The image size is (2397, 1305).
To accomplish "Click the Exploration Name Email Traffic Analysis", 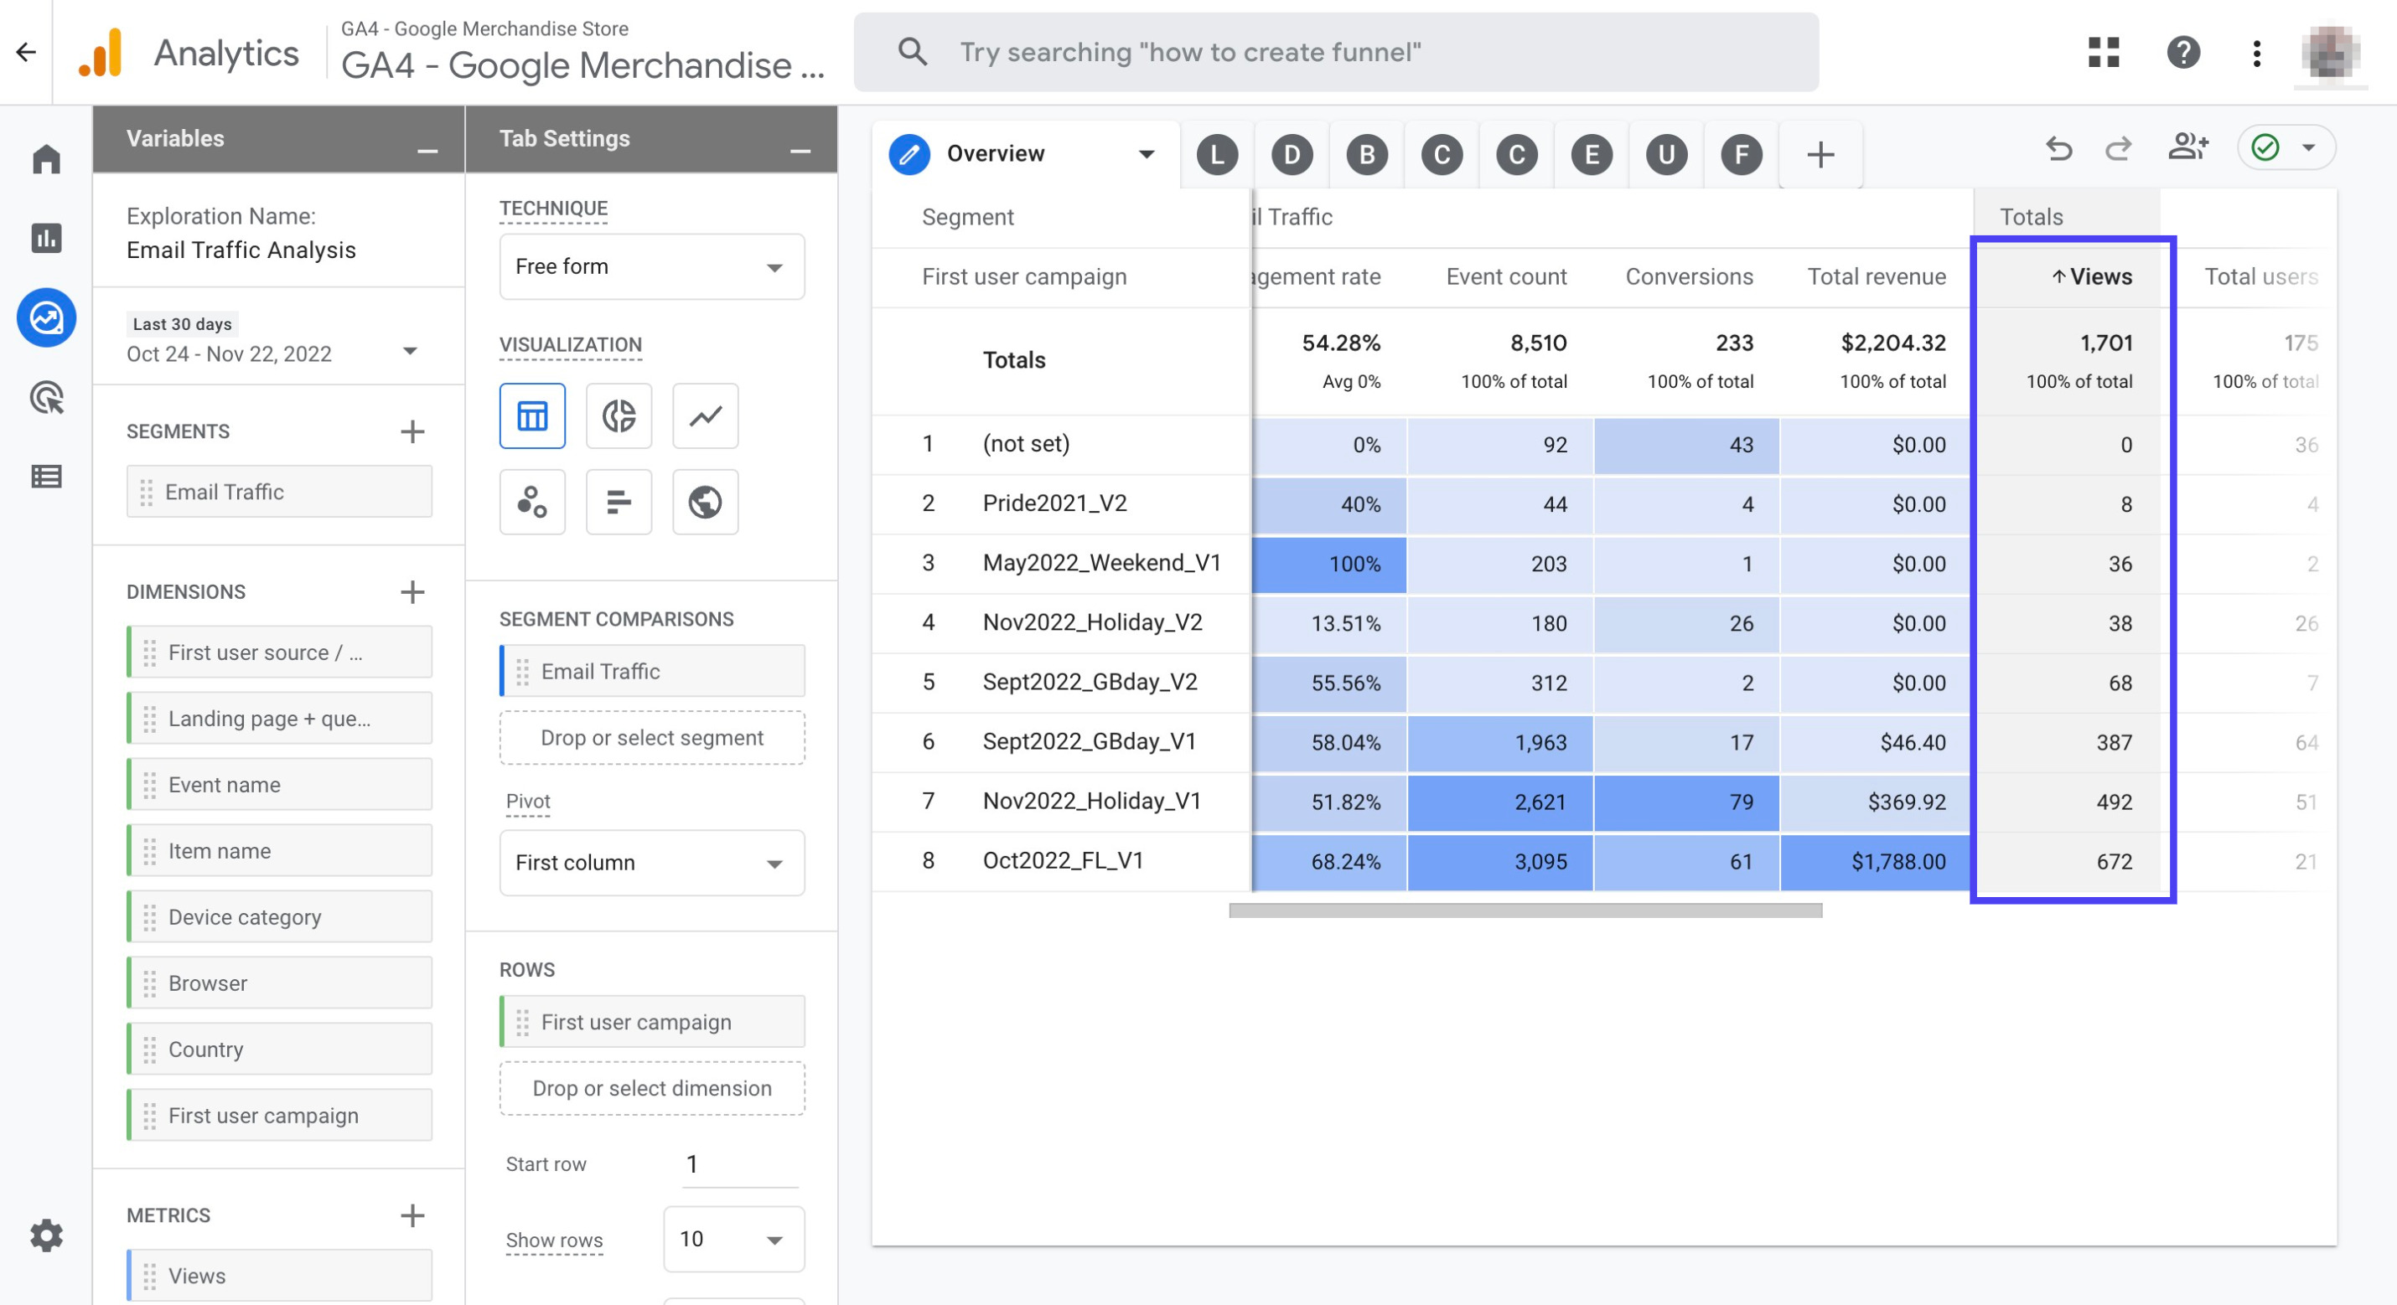I will tap(241, 250).
